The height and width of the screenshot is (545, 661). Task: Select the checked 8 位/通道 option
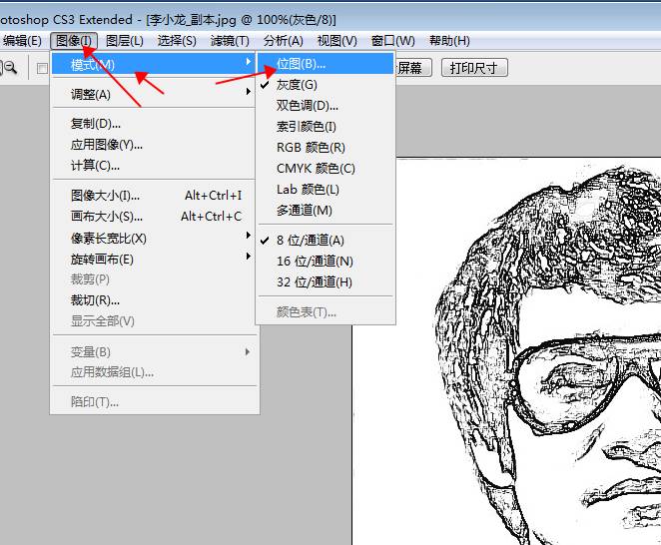(310, 240)
